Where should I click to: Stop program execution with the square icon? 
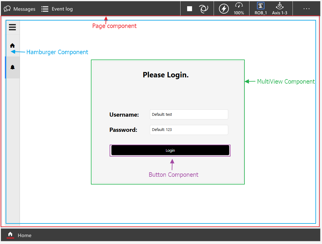[189, 9]
